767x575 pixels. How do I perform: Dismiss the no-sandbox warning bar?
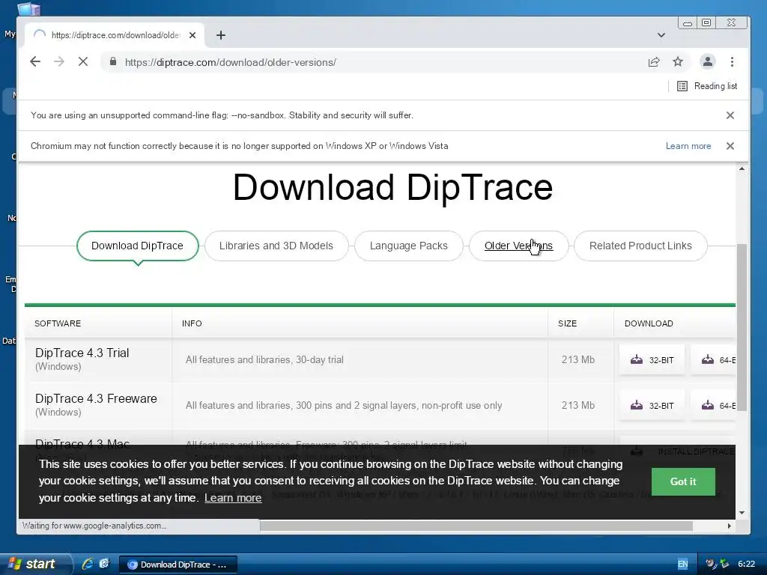tap(730, 115)
